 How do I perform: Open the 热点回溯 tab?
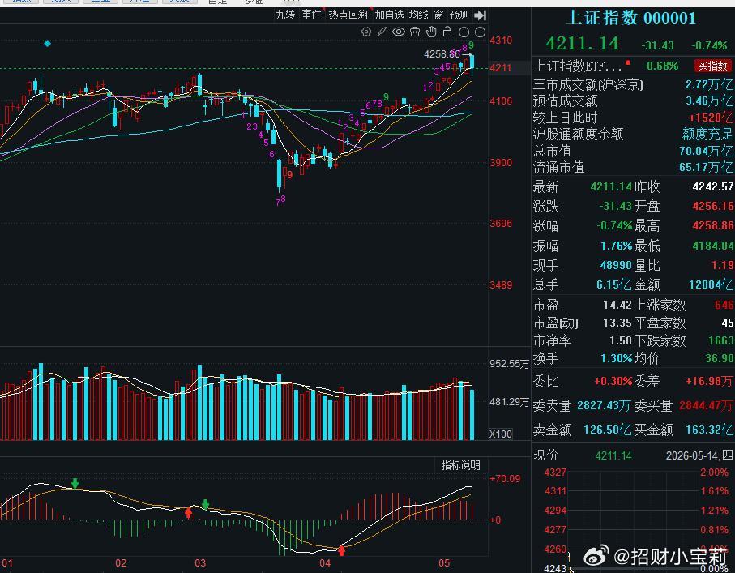point(348,15)
